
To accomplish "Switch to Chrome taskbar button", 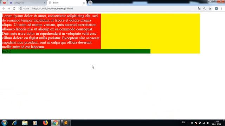I will click(x=56, y=123).
